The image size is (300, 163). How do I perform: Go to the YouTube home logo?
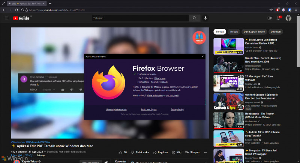(x=21, y=18)
